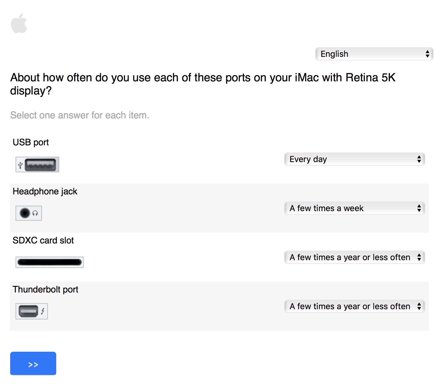Image resolution: width=442 pixels, height=384 pixels.
Task: Click the SDXC card slot image
Action: (50, 262)
